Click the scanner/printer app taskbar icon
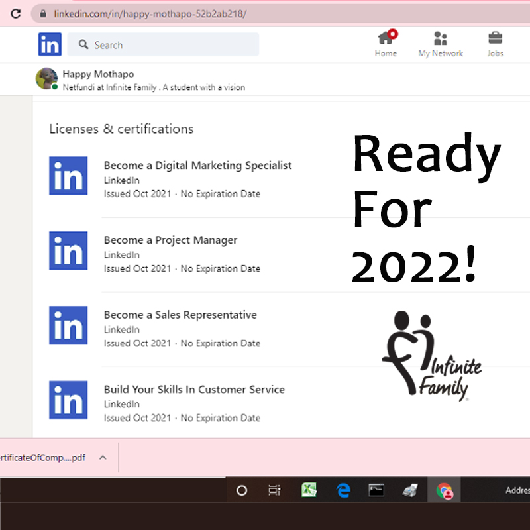This screenshot has height=530, width=530. coord(410,490)
